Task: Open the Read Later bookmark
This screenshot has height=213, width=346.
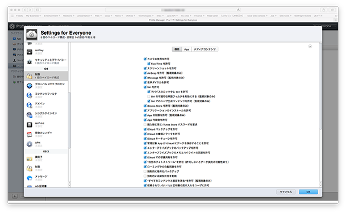Action: point(212,16)
